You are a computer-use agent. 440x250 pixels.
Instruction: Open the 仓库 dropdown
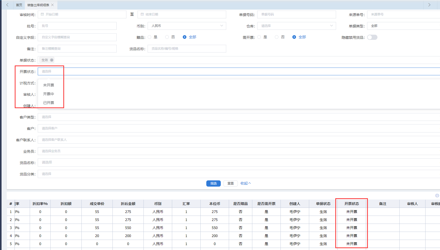tap(297, 26)
